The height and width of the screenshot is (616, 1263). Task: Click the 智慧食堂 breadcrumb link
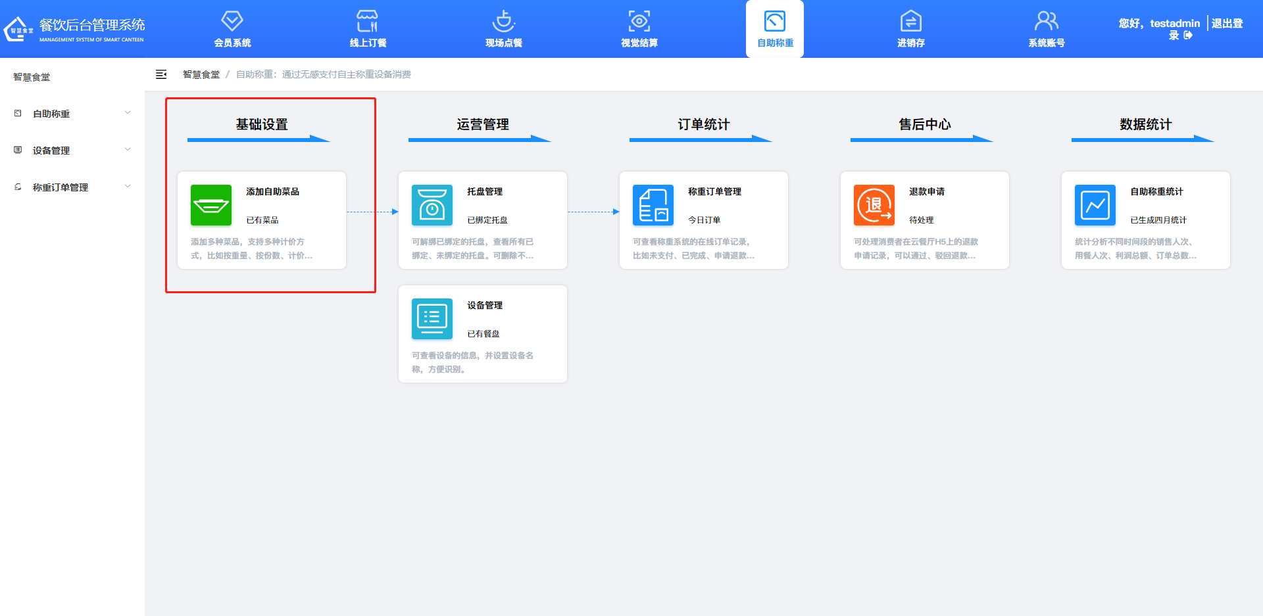coord(201,75)
